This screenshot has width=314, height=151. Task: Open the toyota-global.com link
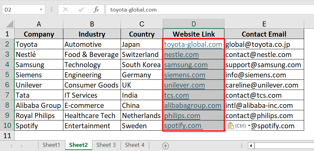tap(193, 44)
